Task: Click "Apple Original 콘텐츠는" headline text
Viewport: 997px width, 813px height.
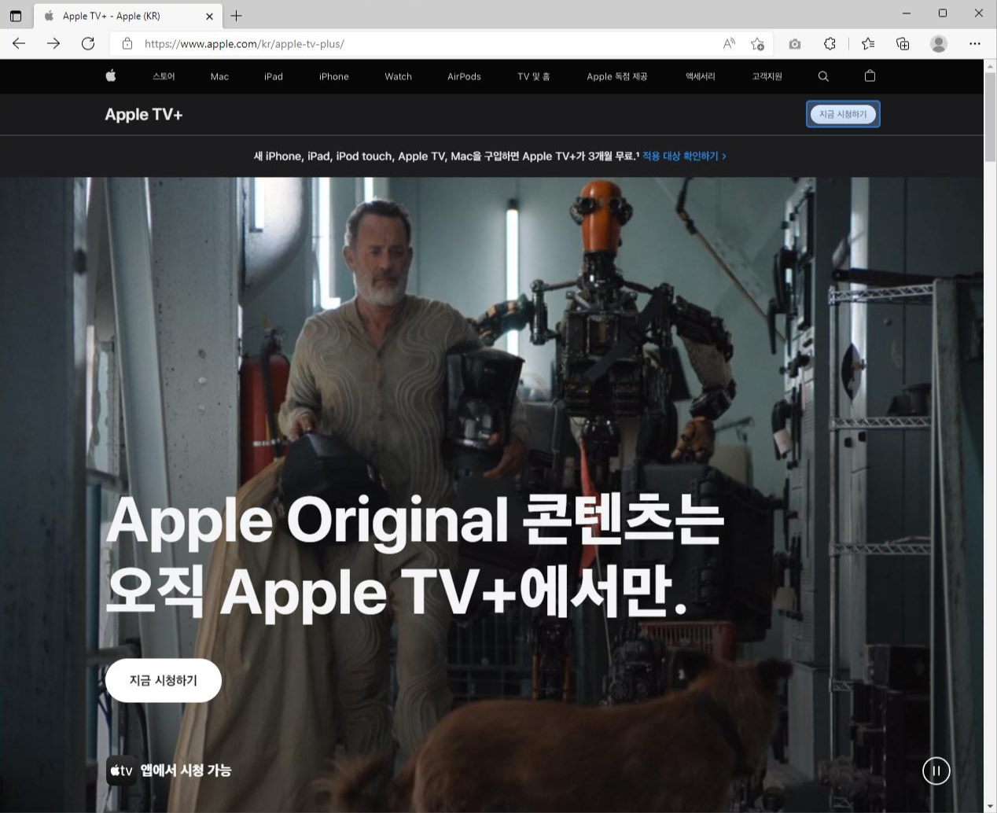Action: pos(414,521)
